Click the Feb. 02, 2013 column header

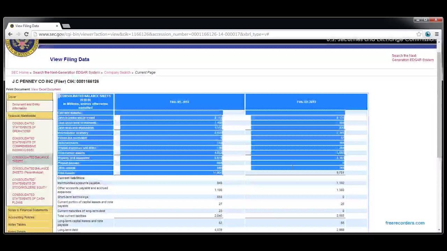click(x=306, y=102)
